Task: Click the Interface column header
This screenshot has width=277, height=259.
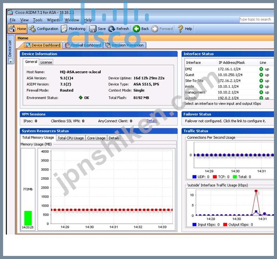Action: click(x=200, y=63)
